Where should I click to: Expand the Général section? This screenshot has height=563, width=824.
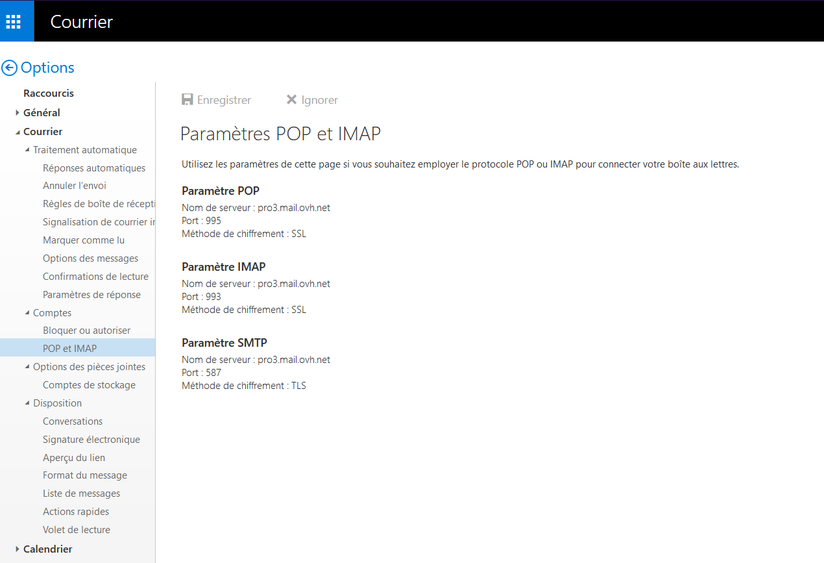[x=18, y=113]
